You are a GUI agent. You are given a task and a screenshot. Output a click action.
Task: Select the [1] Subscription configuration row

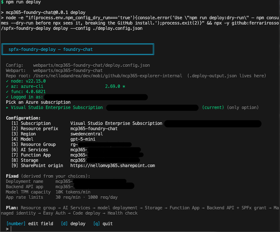[x=49, y=123]
